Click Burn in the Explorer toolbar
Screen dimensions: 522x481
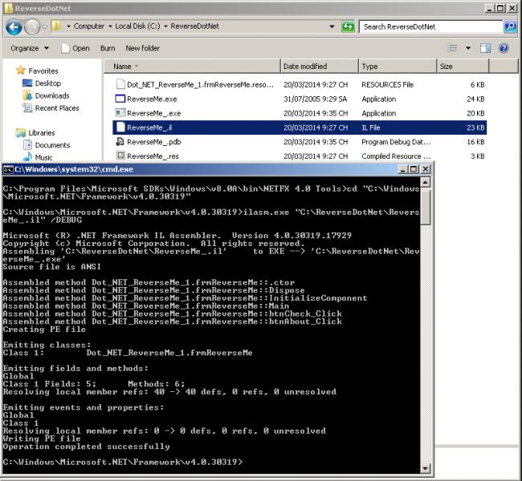(x=108, y=48)
